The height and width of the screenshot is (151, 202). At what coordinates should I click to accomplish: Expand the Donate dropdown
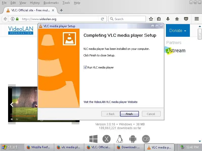click(178, 30)
